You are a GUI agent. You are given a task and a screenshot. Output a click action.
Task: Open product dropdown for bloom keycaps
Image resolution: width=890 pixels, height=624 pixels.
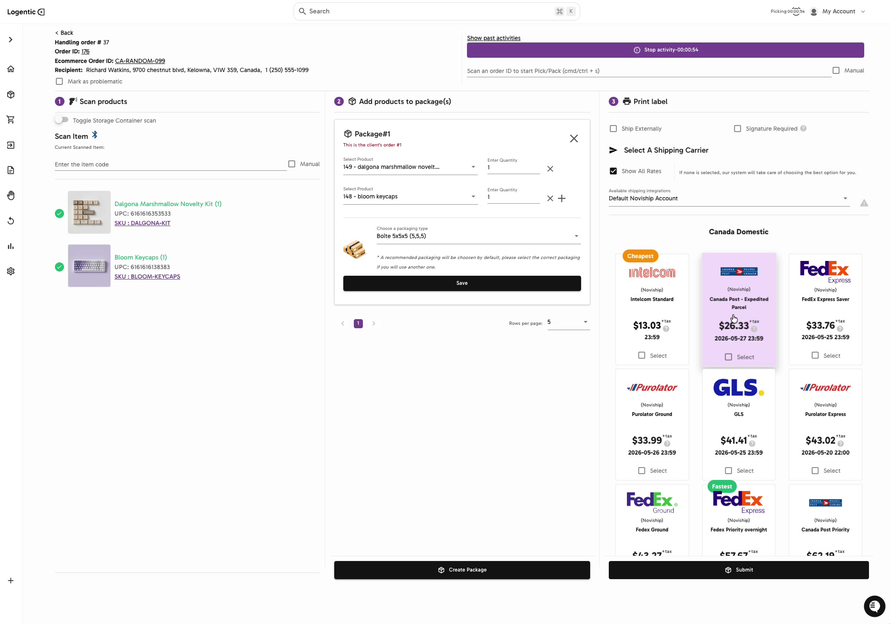point(410,197)
